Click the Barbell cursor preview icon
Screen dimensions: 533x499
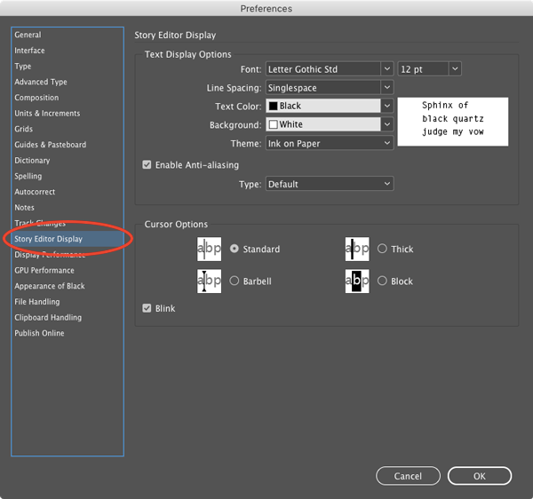[209, 281]
